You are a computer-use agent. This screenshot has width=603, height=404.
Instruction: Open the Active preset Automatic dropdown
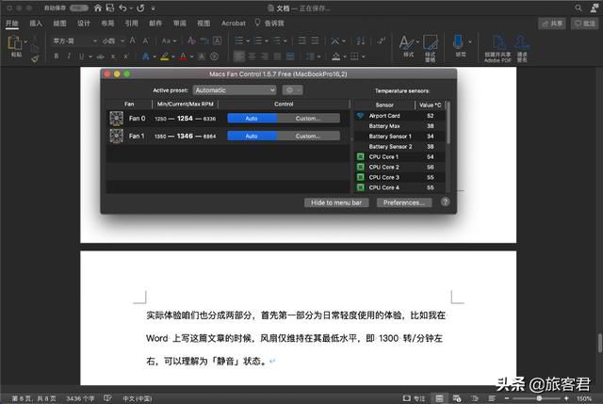pyautogui.click(x=235, y=90)
